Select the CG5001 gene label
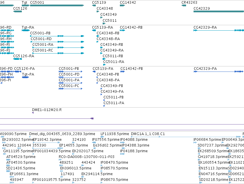This screenshot has width=244, height=184. coord(37,3)
